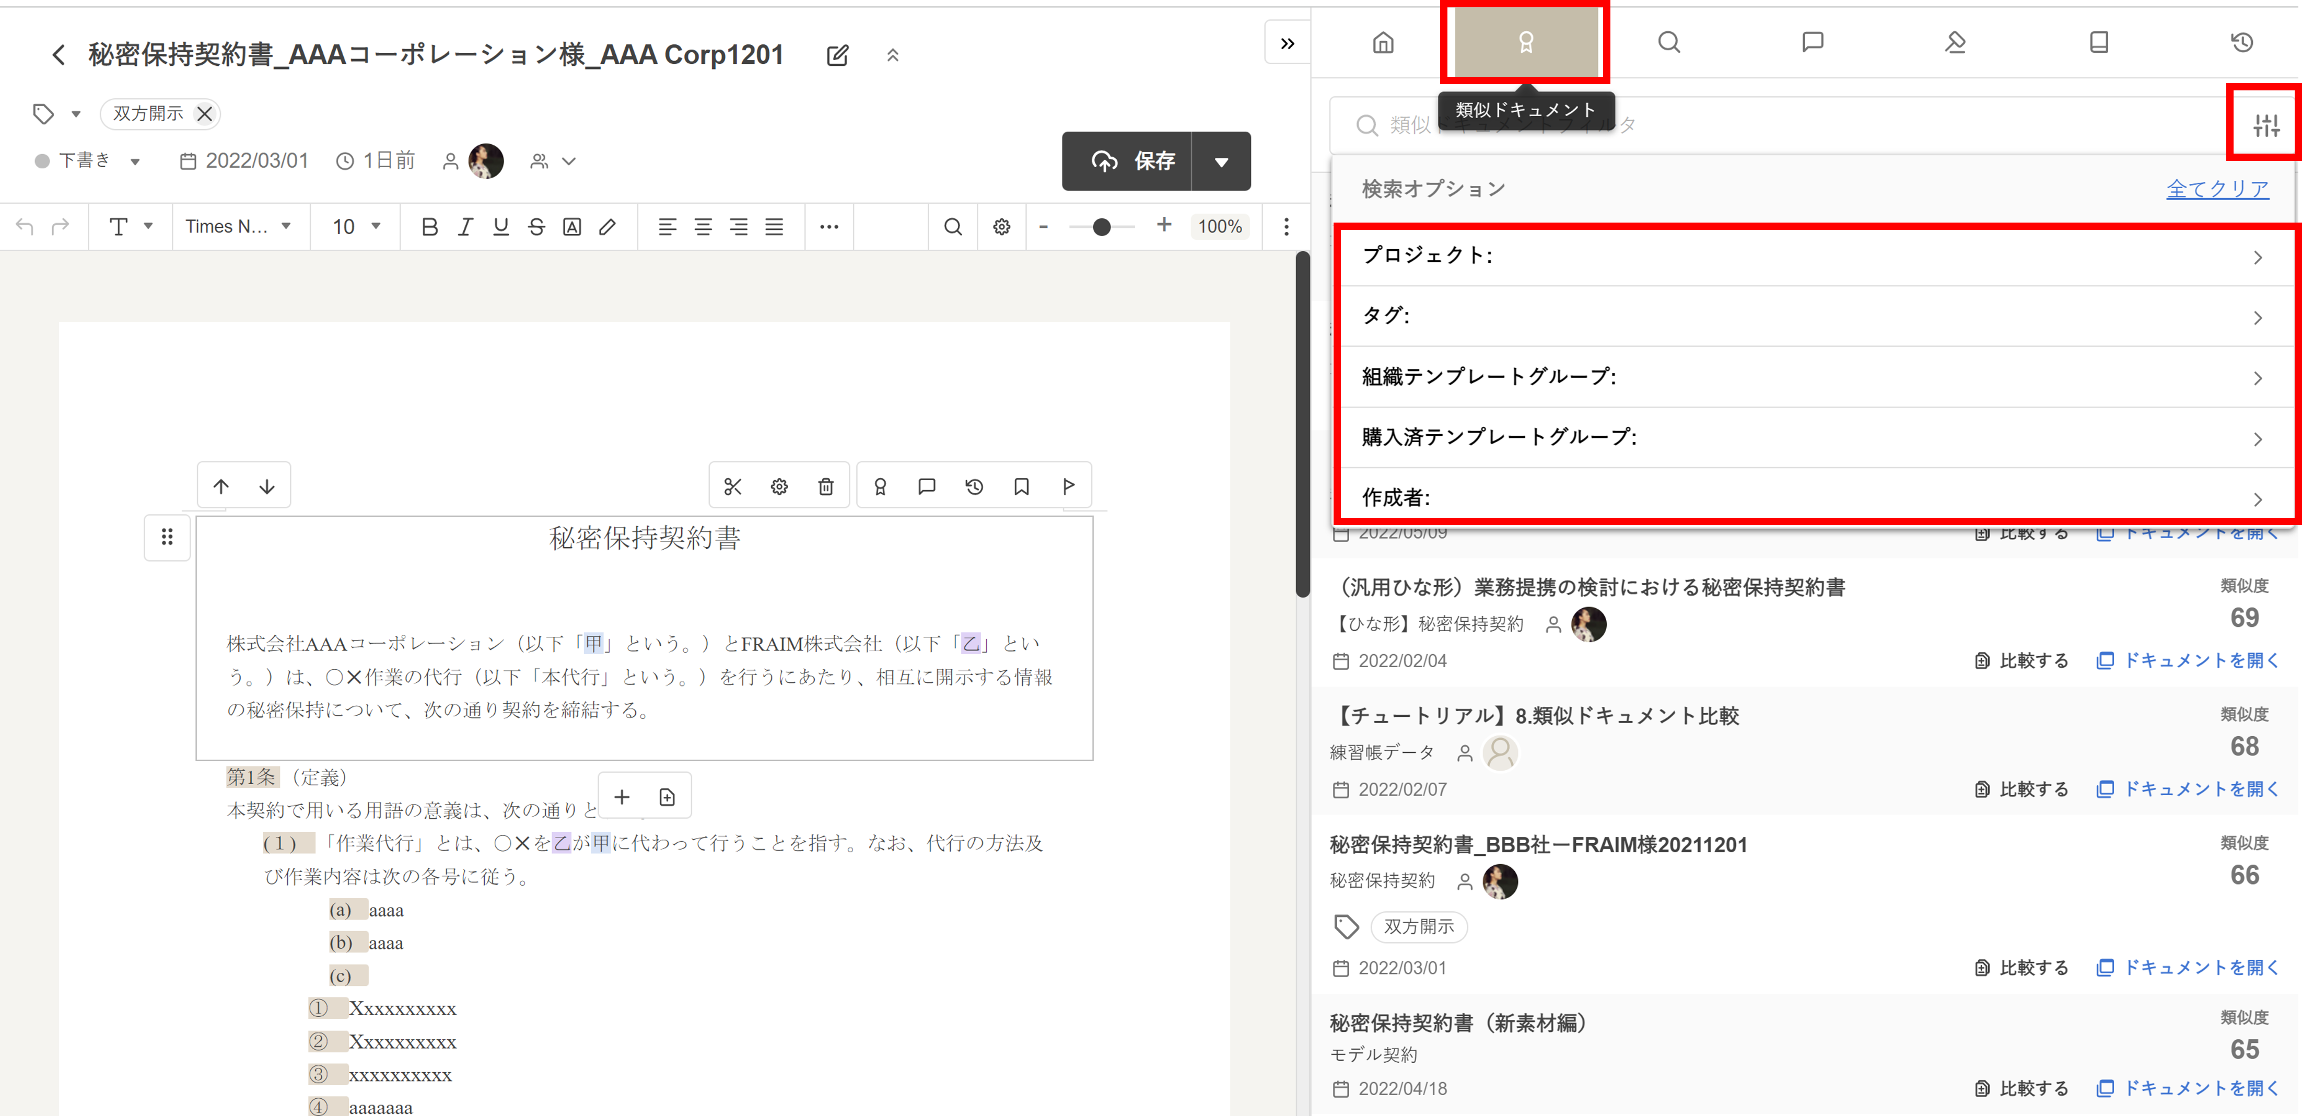This screenshot has height=1116, width=2302.
Task: Switch to the home tab in sidebar
Action: click(1383, 42)
